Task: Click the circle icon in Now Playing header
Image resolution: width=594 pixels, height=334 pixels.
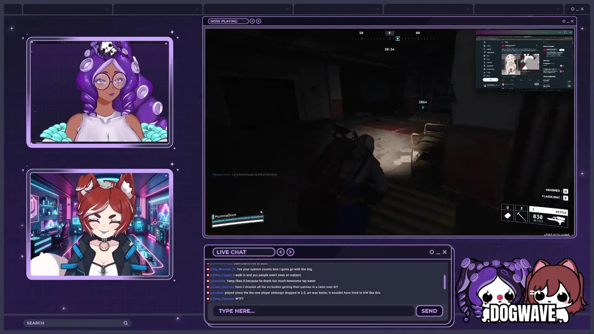Action: point(564,21)
